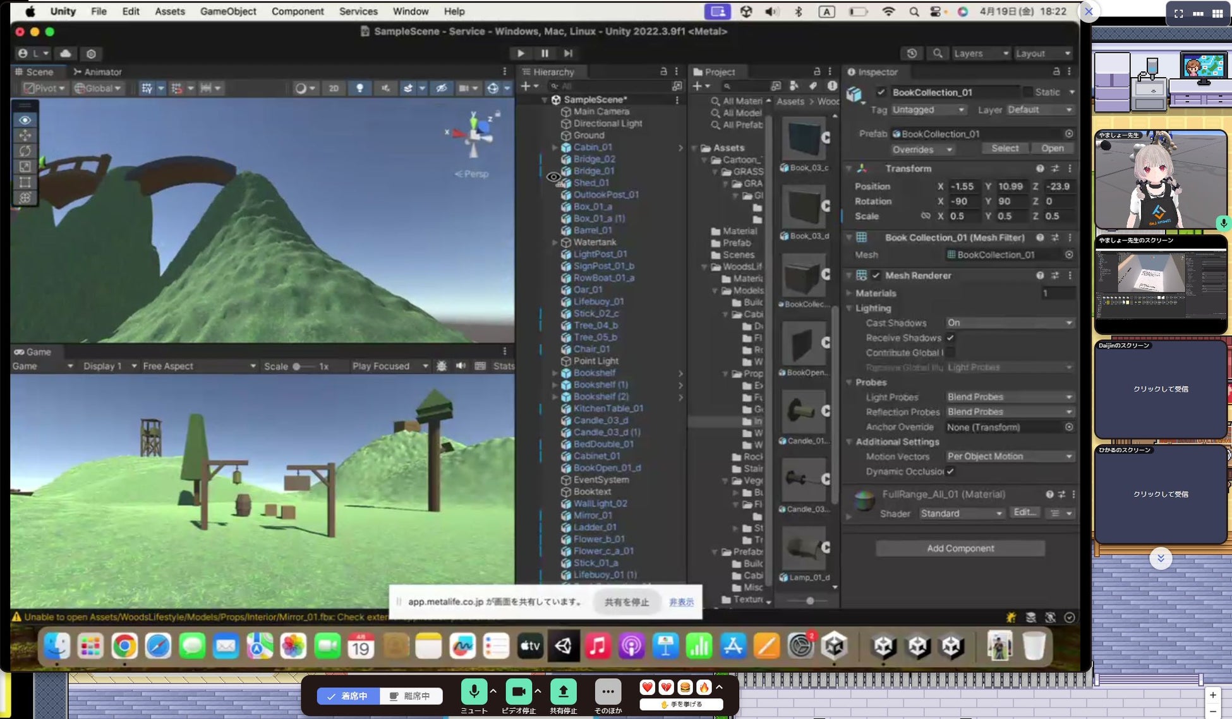
Task: Click the Pause button in Unity toolbar
Action: (545, 54)
